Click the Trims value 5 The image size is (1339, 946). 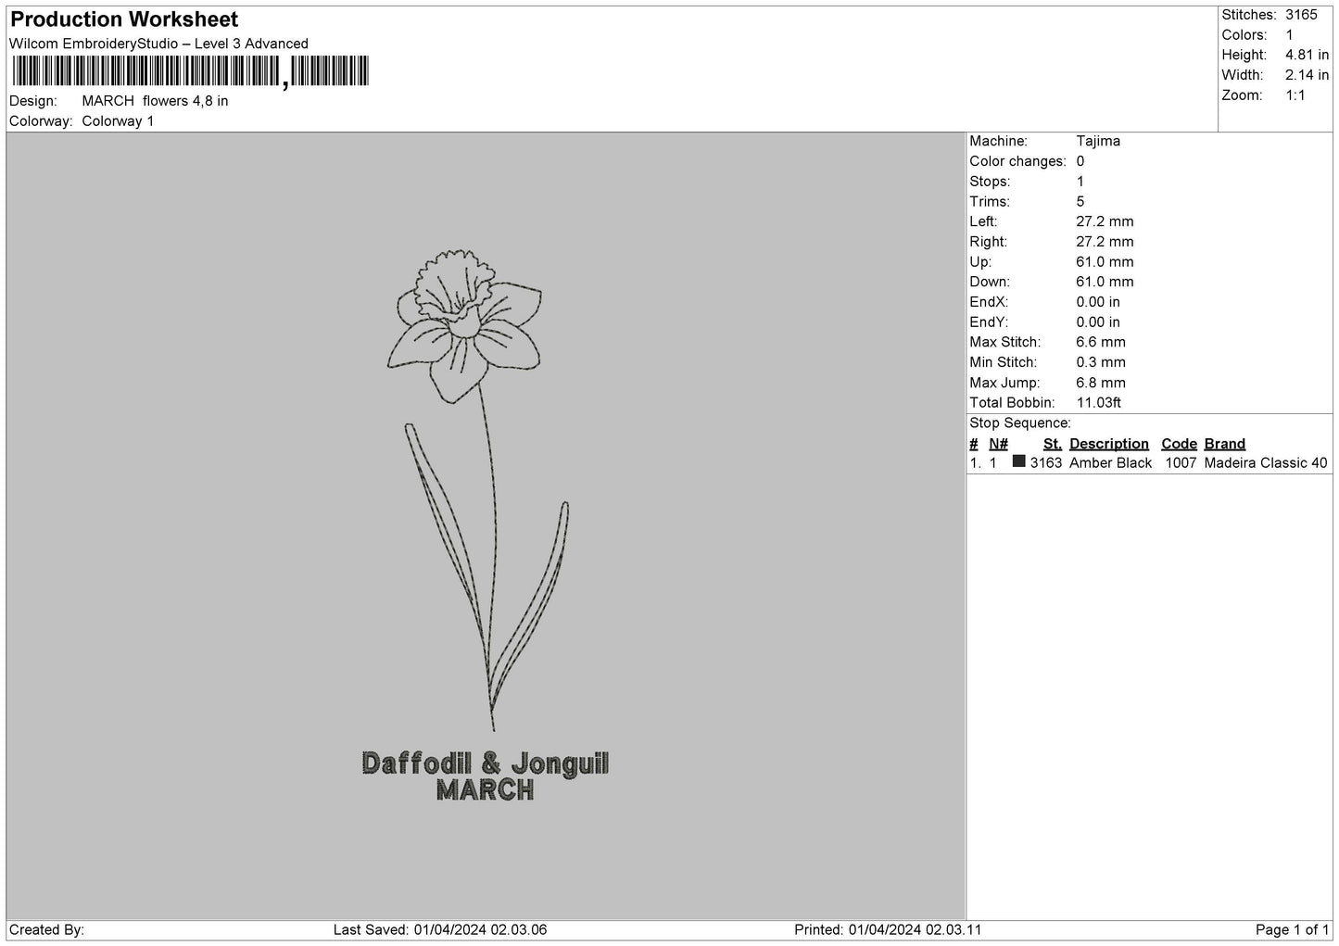pos(1080,201)
